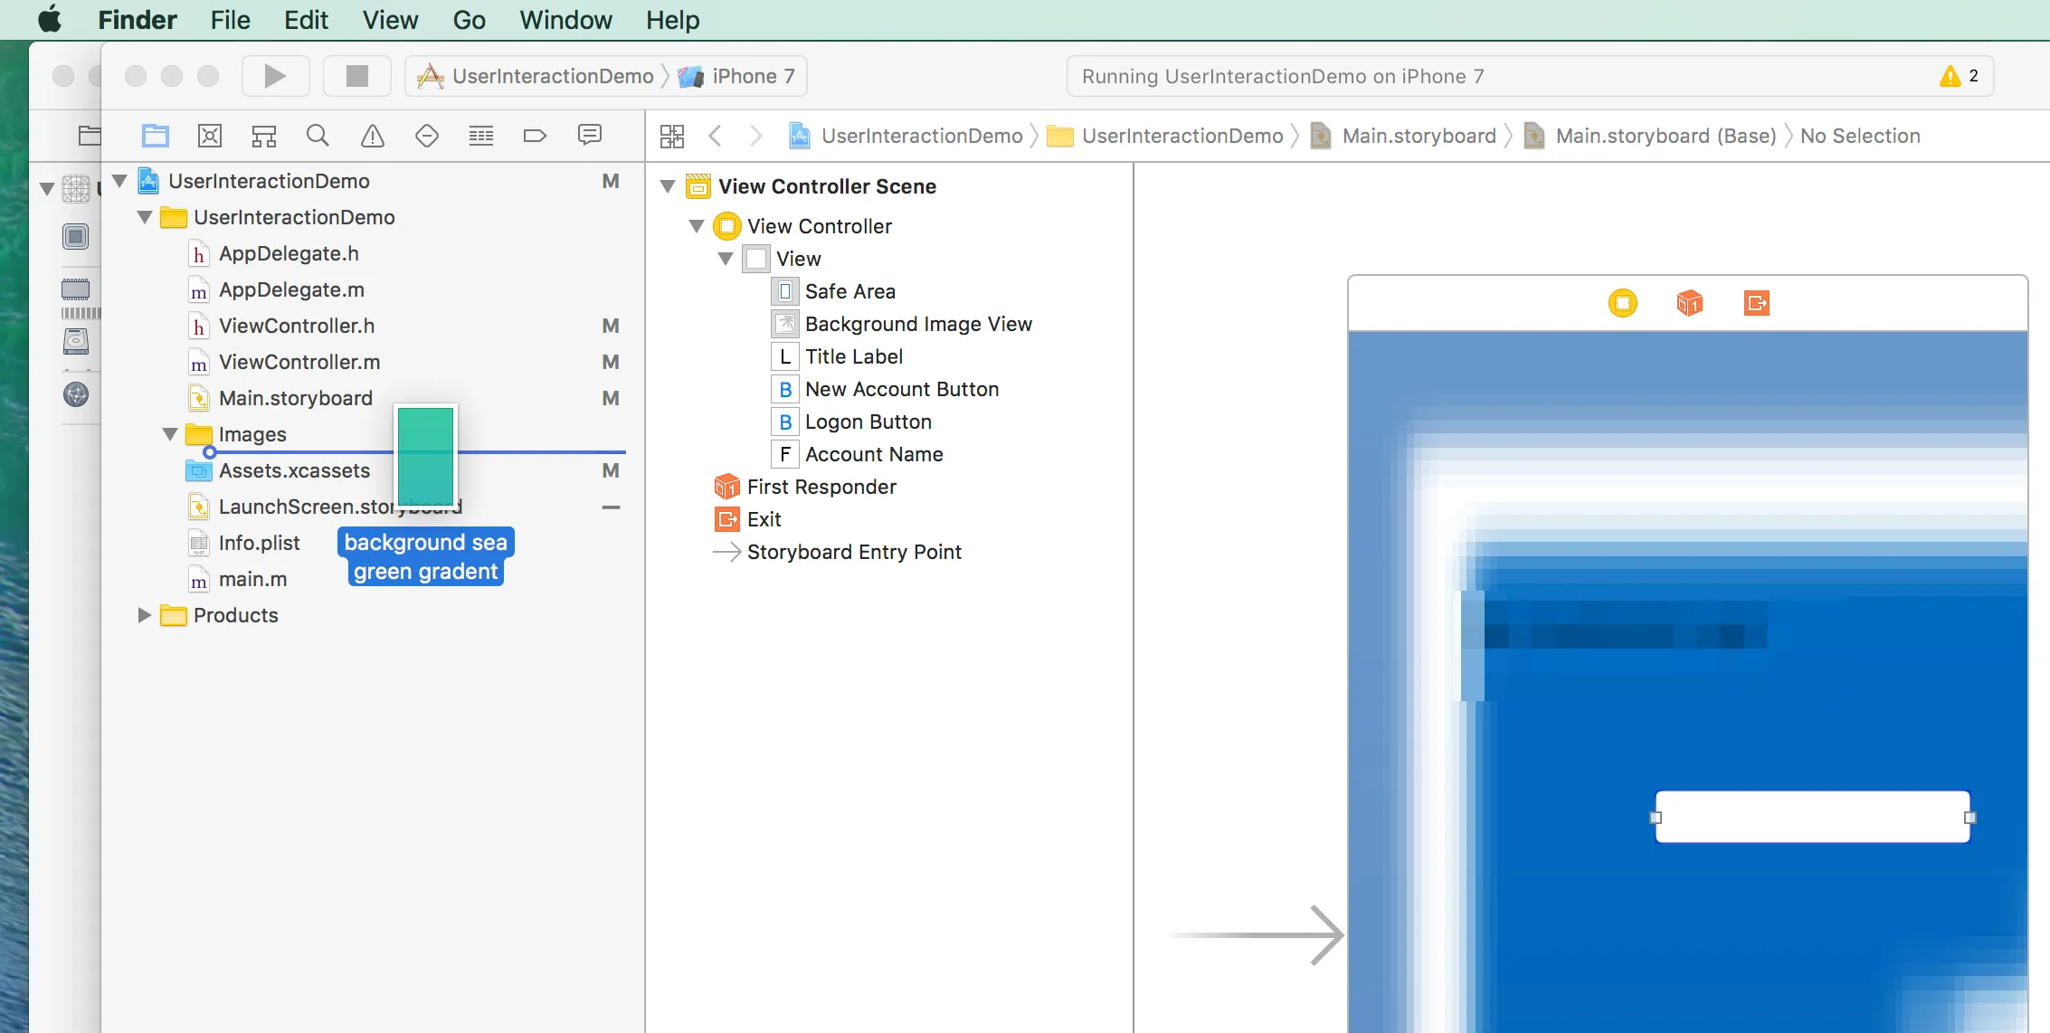Click the Stop button in toolbar
The width and height of the screenshot is (2050, 1033).
pos(357,76)
